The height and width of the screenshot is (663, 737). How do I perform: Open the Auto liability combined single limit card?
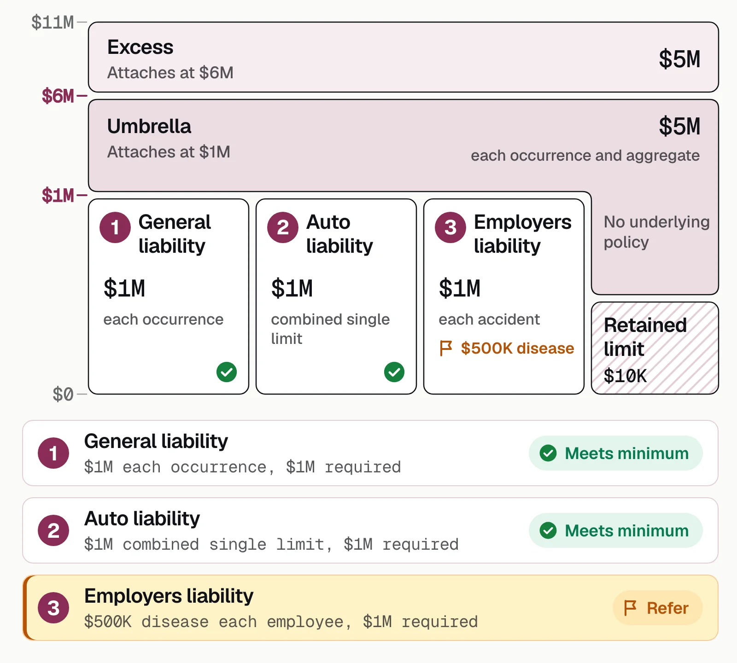pyautogui.click(x=336, y=297)
